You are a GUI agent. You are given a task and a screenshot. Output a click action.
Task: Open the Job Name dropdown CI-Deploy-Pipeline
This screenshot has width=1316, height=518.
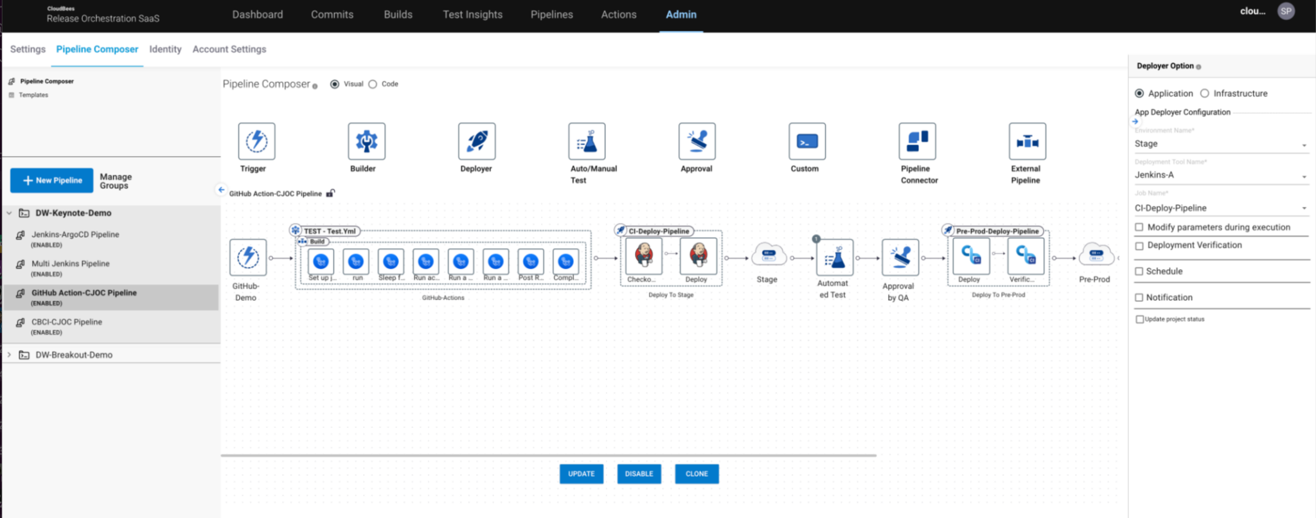[1221, 208]
